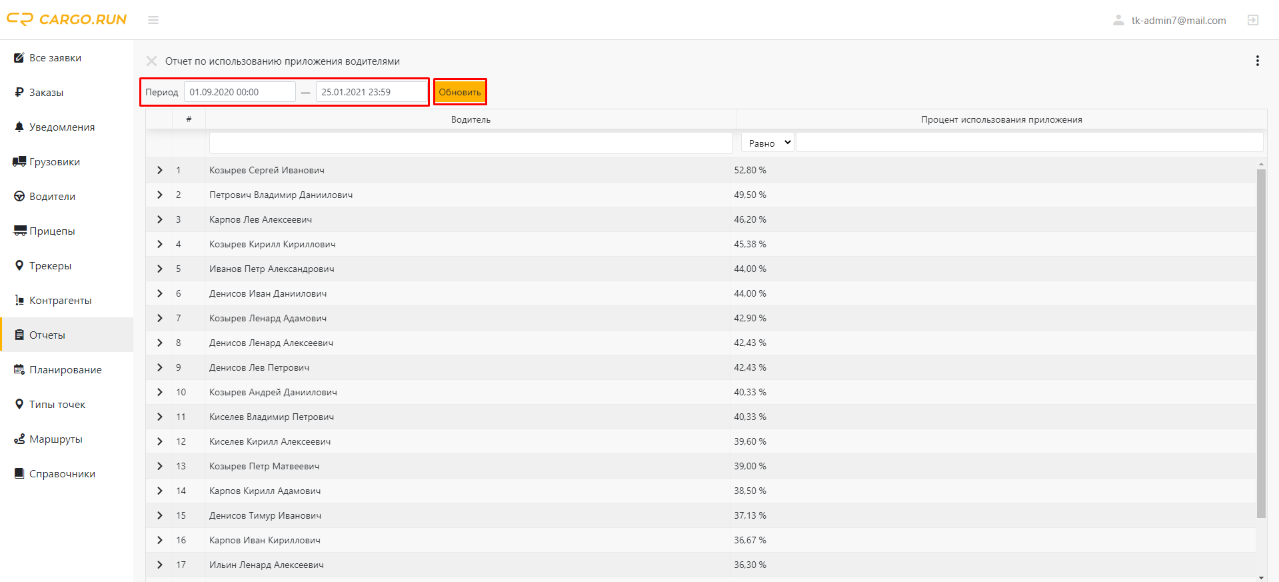
Task: Click the Трекеры pin icon
Action: [x=19, y=265]
